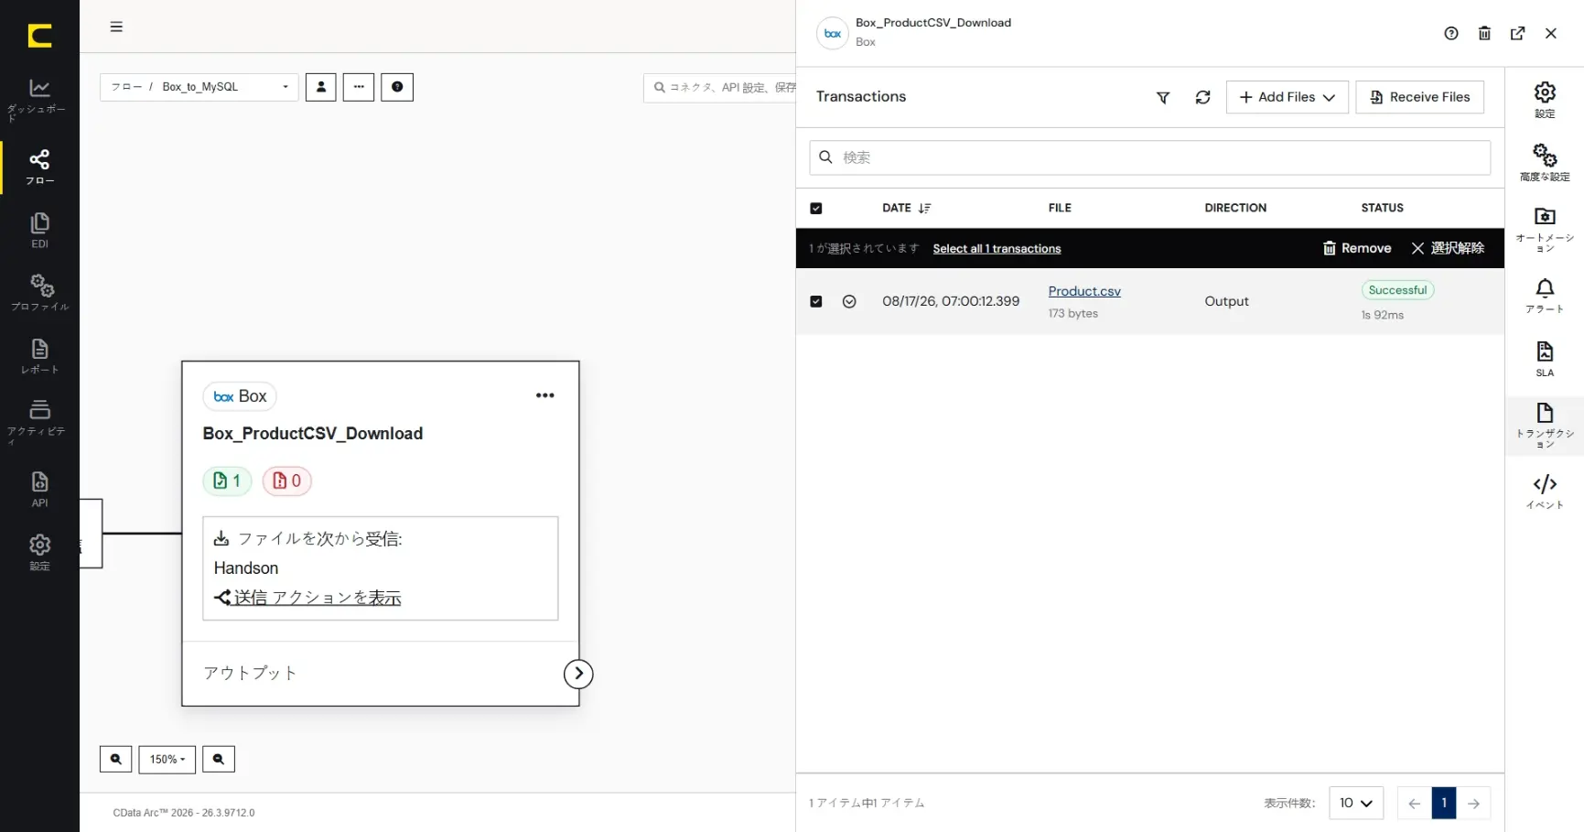Sort transactions by DATE column
The width and height of the screenshot is (1584, 832).
click(x=906, y=209)
